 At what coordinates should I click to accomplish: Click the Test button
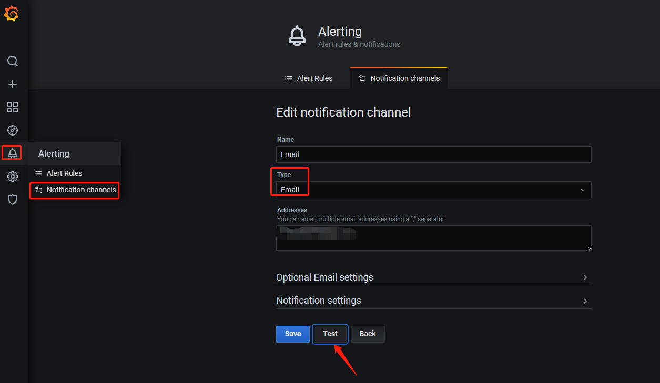[x=330, y=334]
